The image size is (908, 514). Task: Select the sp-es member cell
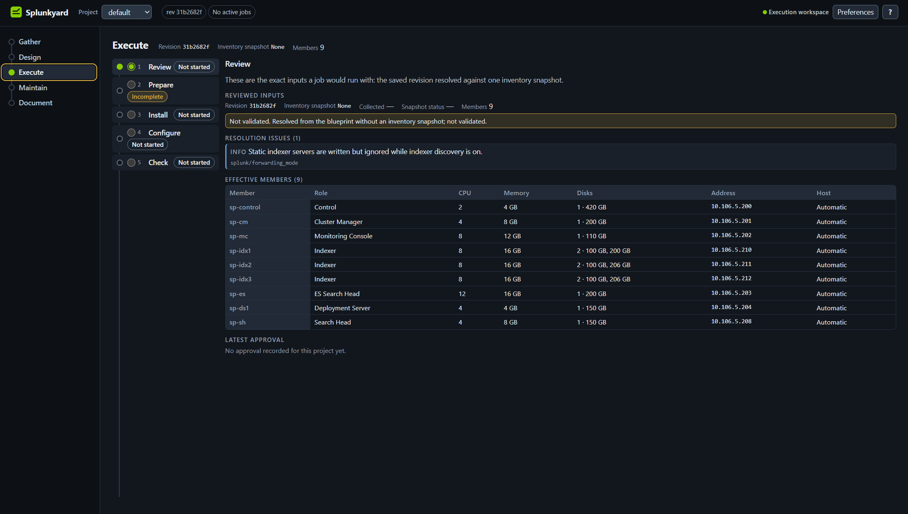tap(268, 294)
